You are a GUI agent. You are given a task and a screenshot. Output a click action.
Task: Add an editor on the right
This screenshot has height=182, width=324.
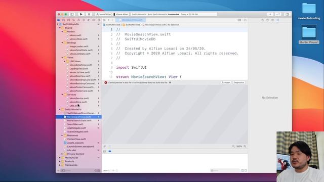pos(245,20)
